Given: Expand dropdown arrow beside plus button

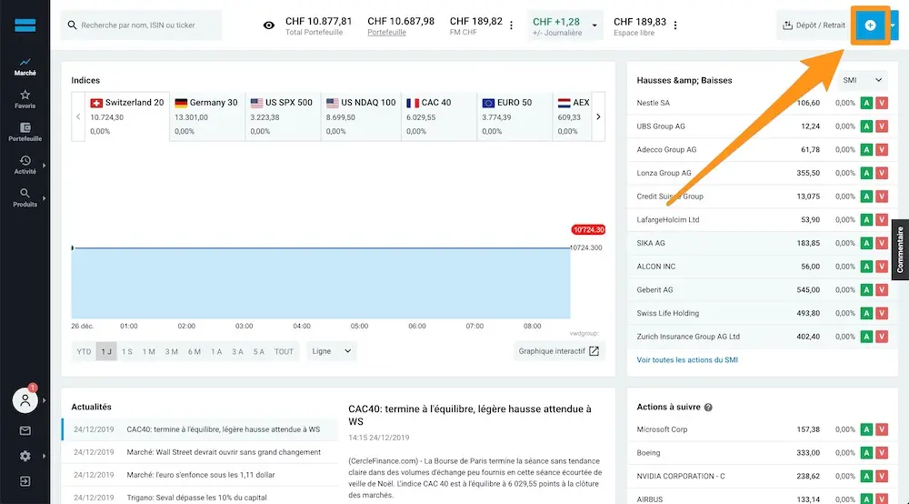Looking at the screenshot, I should (893, 25).
